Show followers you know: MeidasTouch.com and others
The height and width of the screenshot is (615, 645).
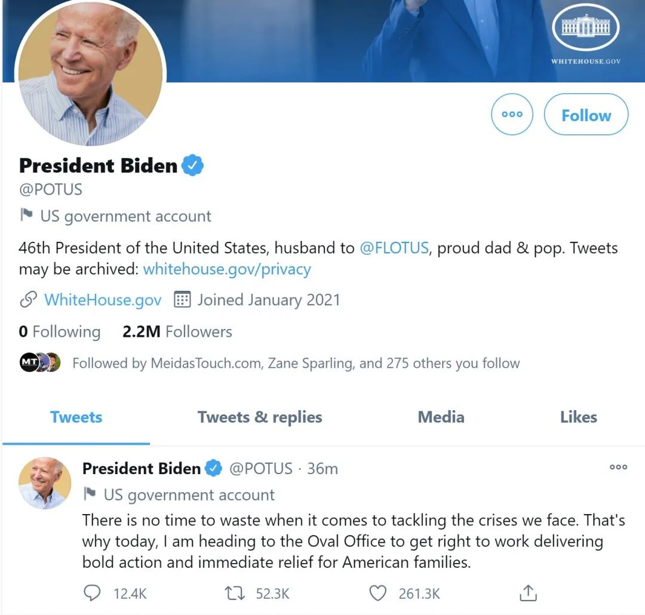tap(296, 363)
